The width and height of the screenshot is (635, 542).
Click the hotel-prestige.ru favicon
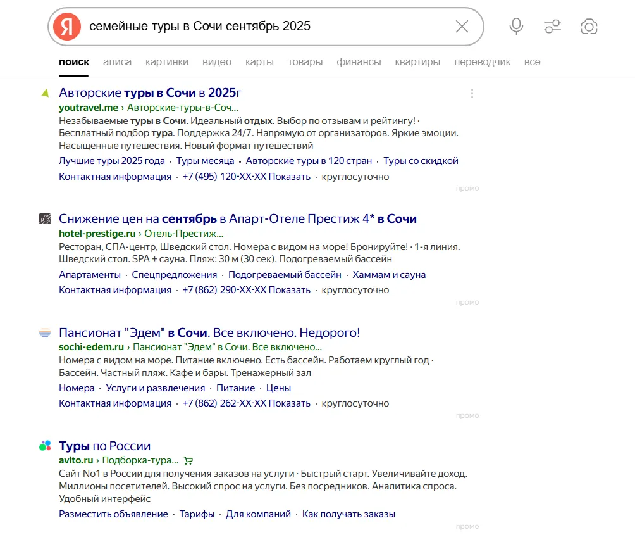(45, 219)
